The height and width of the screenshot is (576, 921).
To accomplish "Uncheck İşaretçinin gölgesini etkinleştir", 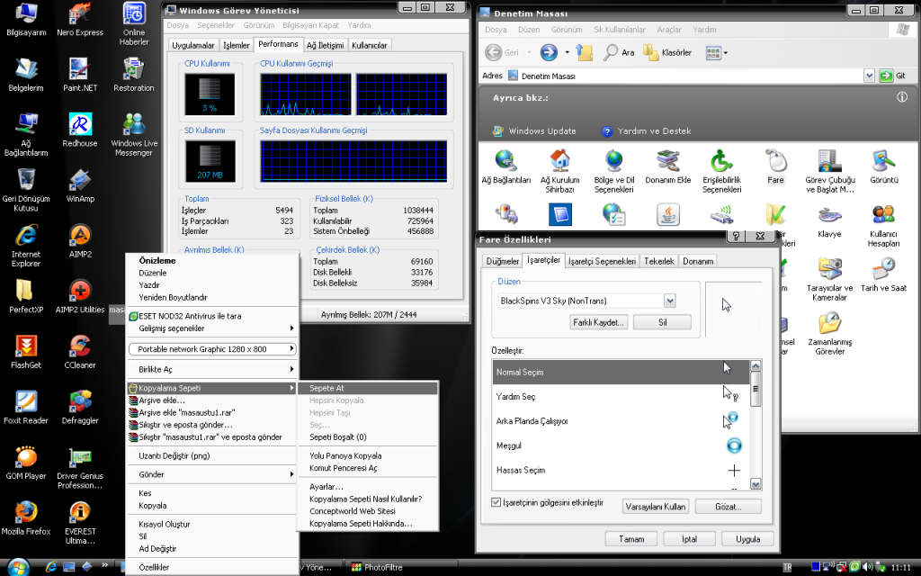I will click(x=495, y=504).
